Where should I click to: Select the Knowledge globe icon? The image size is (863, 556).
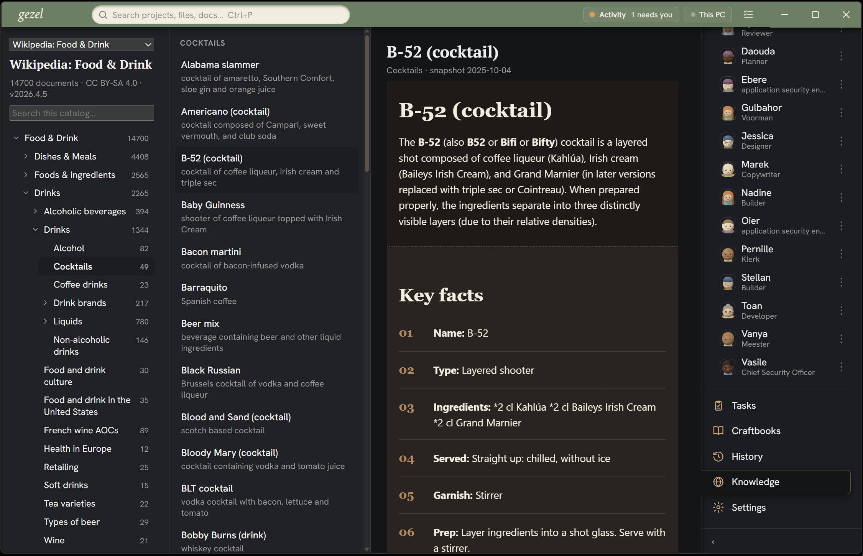pyautogui.click(x=718, y=482)
